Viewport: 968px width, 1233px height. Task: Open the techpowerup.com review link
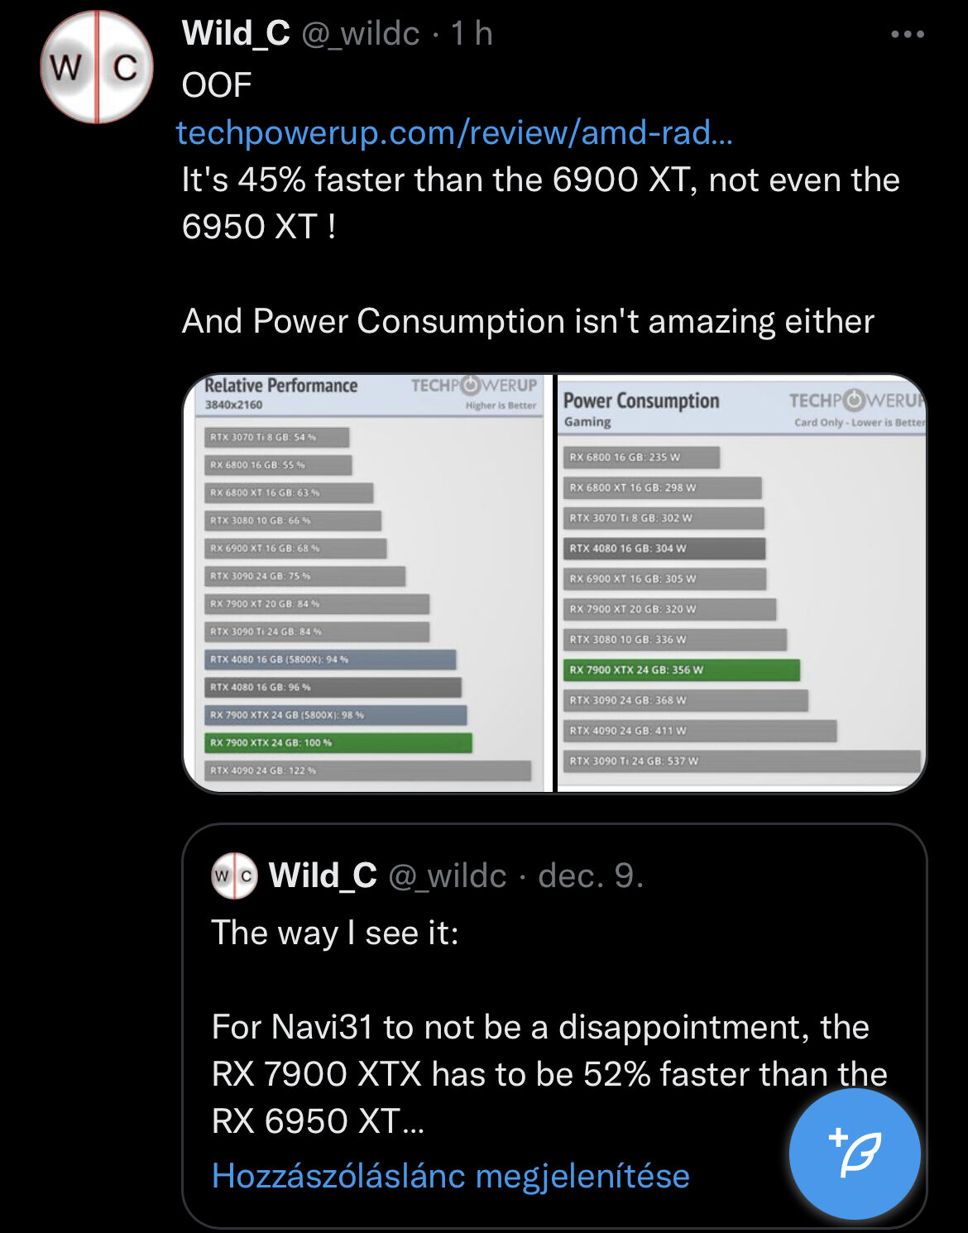(x=454, y=132)
